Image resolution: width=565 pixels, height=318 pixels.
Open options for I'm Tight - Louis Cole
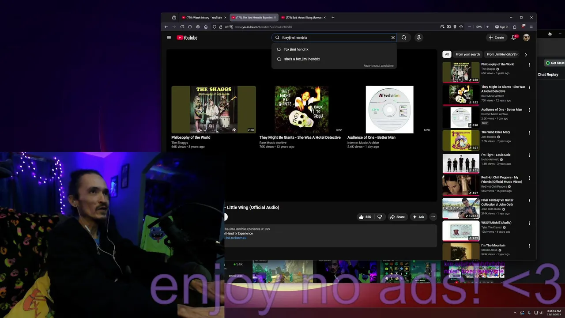[x=529, y=155]
